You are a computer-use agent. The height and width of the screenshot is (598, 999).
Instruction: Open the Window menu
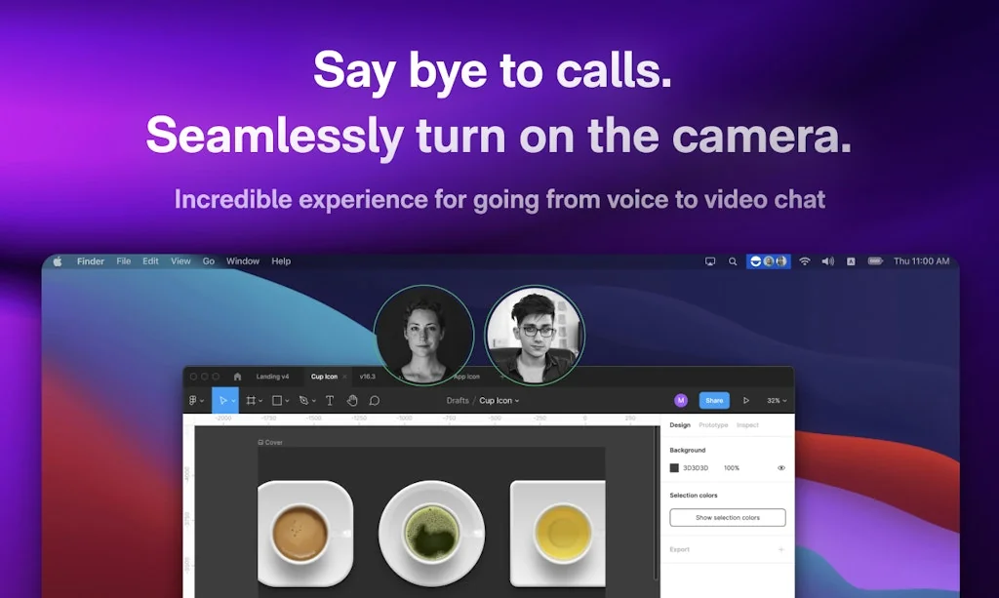242,260
